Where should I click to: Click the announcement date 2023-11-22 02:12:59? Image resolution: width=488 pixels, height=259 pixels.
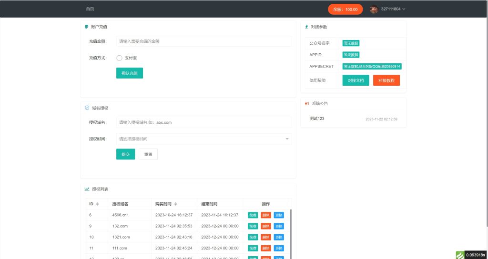tap(381, 119)
